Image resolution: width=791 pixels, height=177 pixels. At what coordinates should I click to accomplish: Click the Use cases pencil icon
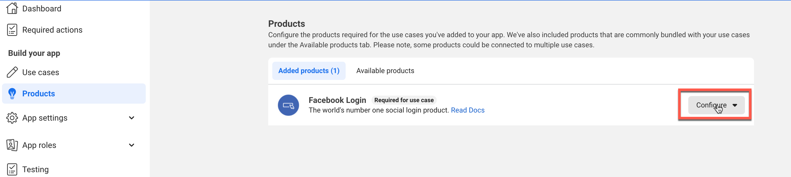[x=12, y=72]
